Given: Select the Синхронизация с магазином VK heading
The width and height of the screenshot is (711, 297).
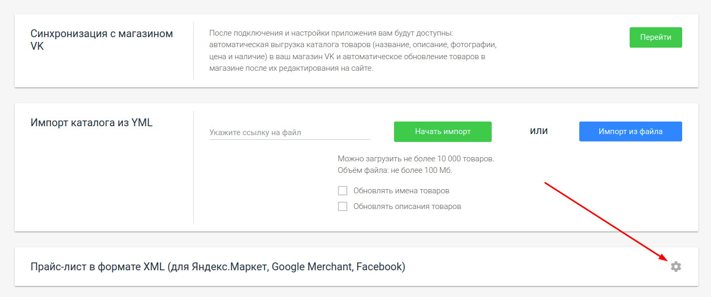Looking at the screenshot, I should (102, 40).
